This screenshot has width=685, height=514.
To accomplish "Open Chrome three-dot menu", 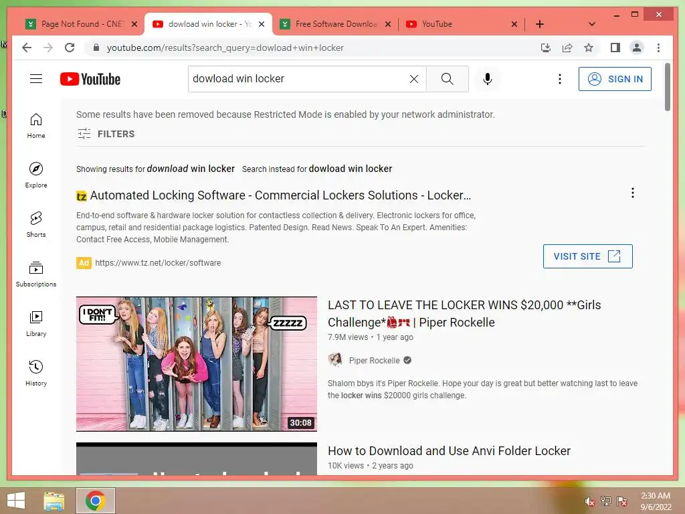I will [x=658, y=48].
